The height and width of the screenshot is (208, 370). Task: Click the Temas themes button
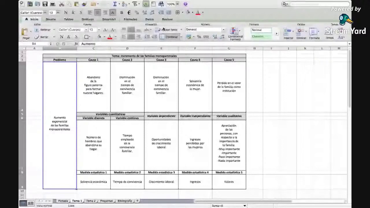[330, 34]
